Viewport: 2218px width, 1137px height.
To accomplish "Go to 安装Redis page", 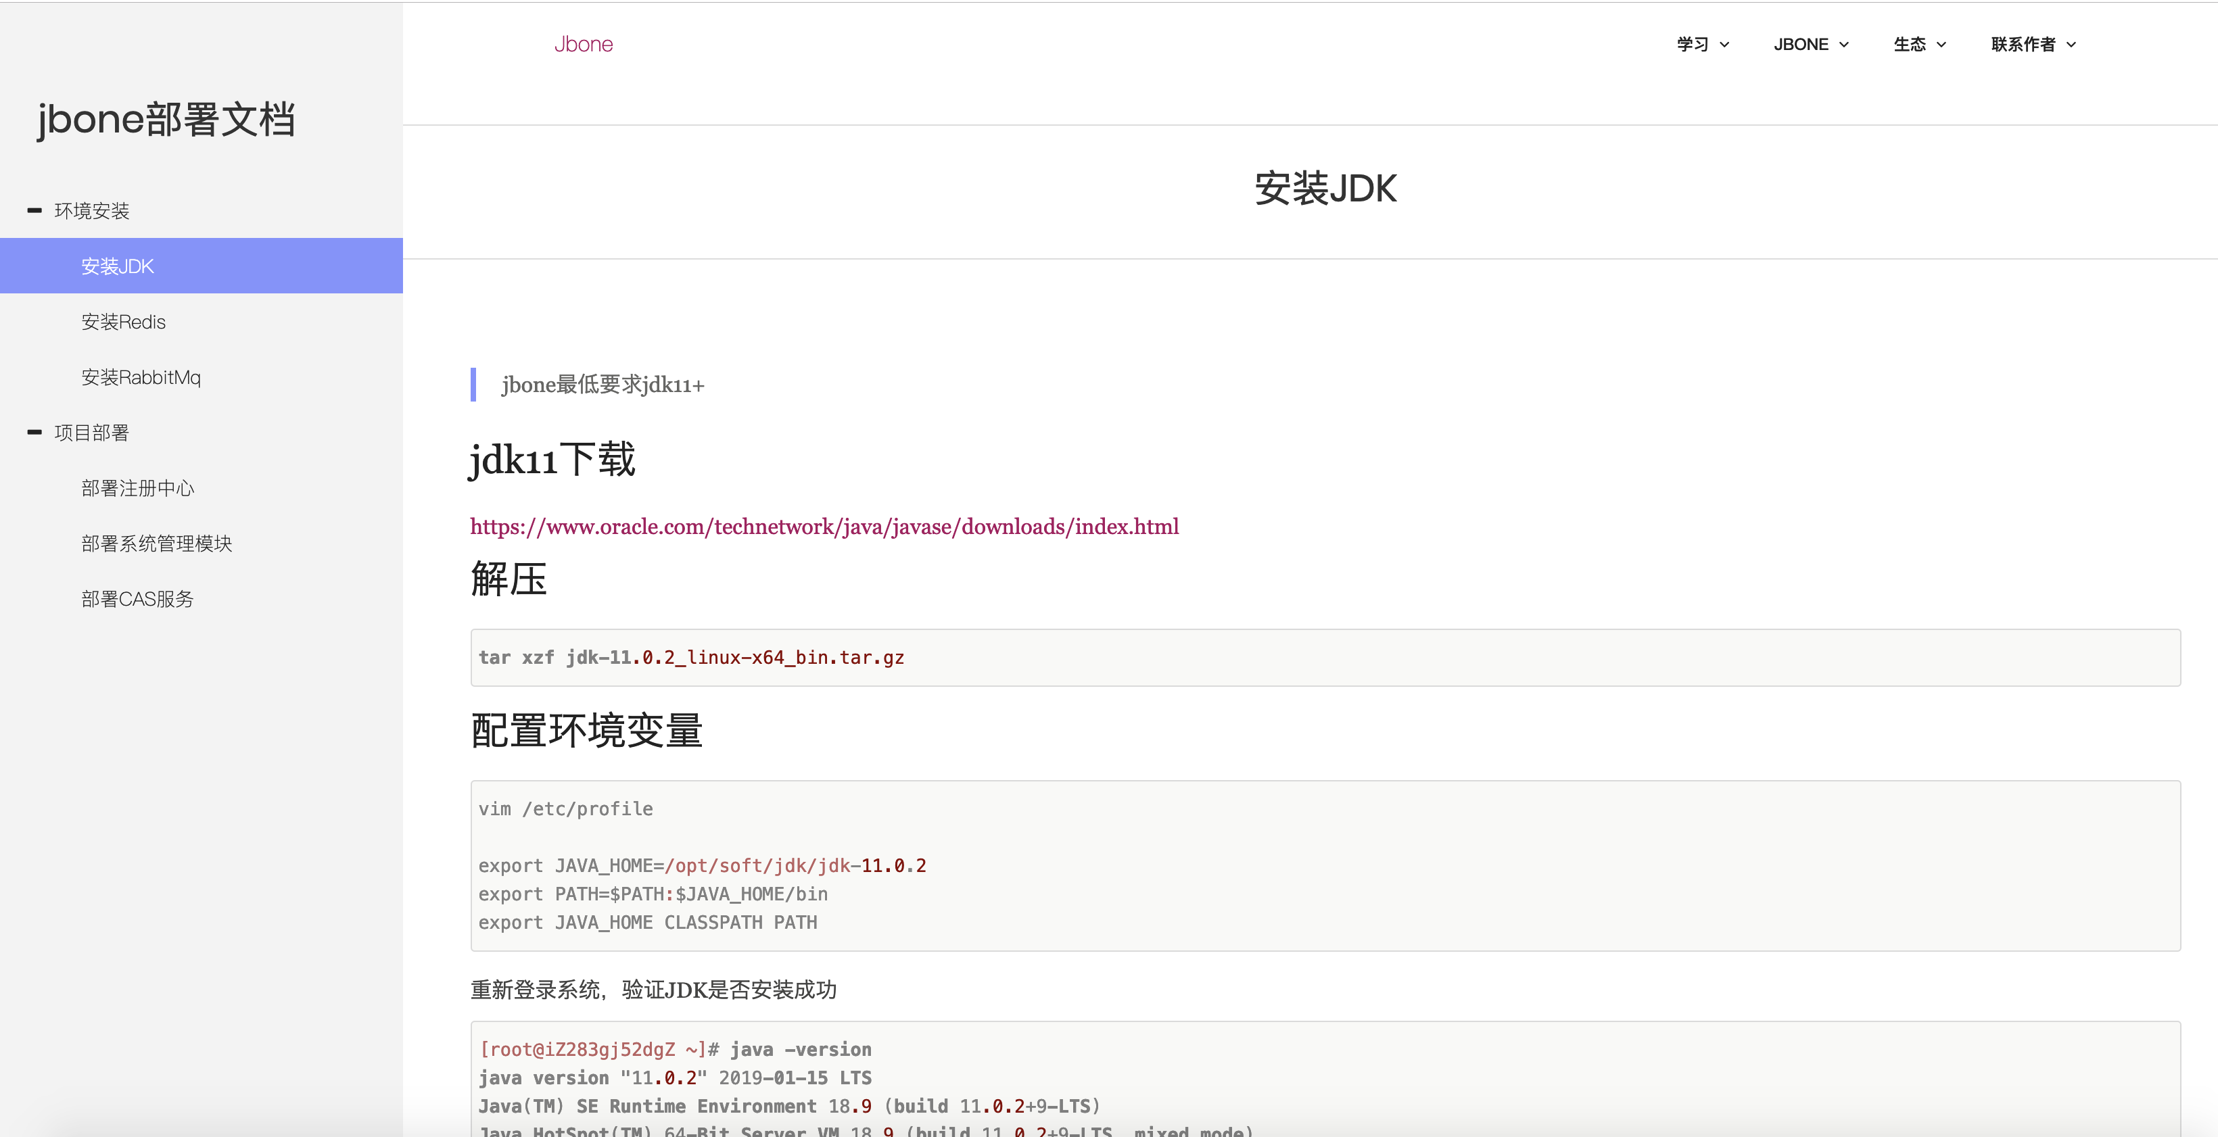I will point(123,322).
